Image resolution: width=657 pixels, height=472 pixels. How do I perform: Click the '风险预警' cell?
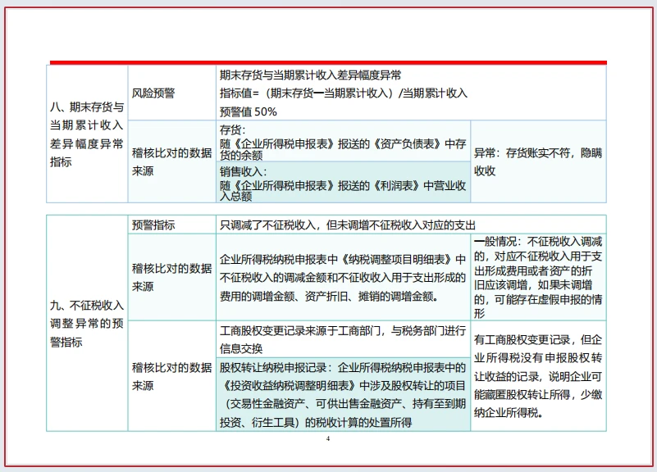pos(171,93)
